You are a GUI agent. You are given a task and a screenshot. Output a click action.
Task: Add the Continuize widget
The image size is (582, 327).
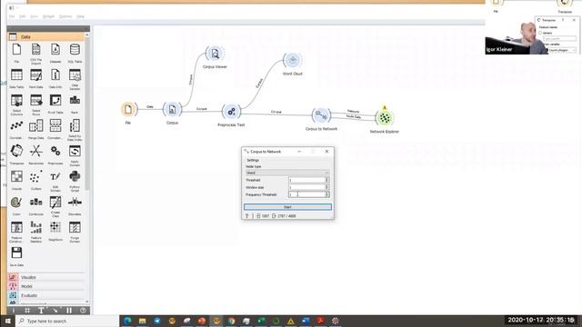coord(36,205)
